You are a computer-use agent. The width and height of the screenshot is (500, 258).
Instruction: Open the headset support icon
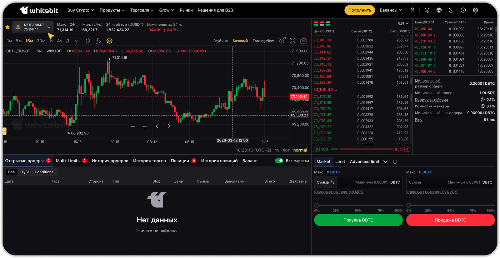[x=427, y=10]
